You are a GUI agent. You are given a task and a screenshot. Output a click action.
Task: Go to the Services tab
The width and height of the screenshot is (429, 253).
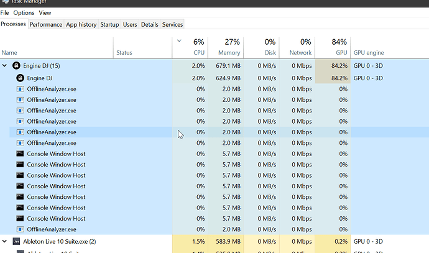coord(172,24)
